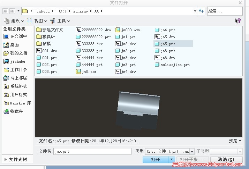Open jishubu computer in sidebar

pyautogui.click(x=14, y=61)
